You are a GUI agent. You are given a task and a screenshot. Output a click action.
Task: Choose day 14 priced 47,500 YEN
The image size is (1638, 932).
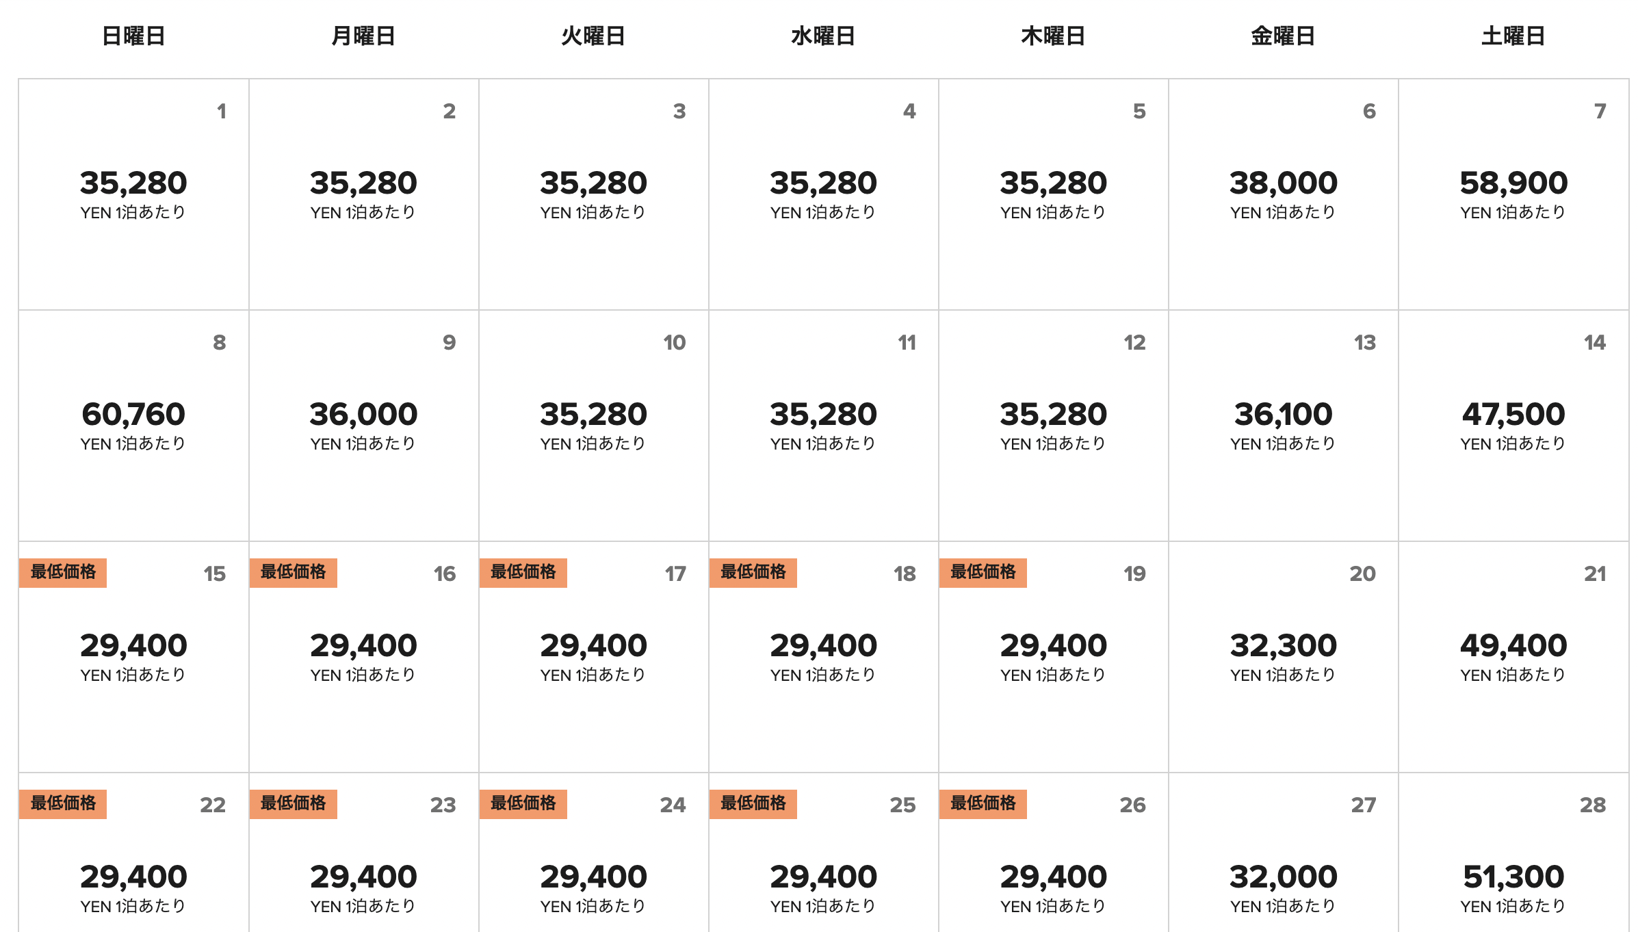click(x=1513, y=426)
